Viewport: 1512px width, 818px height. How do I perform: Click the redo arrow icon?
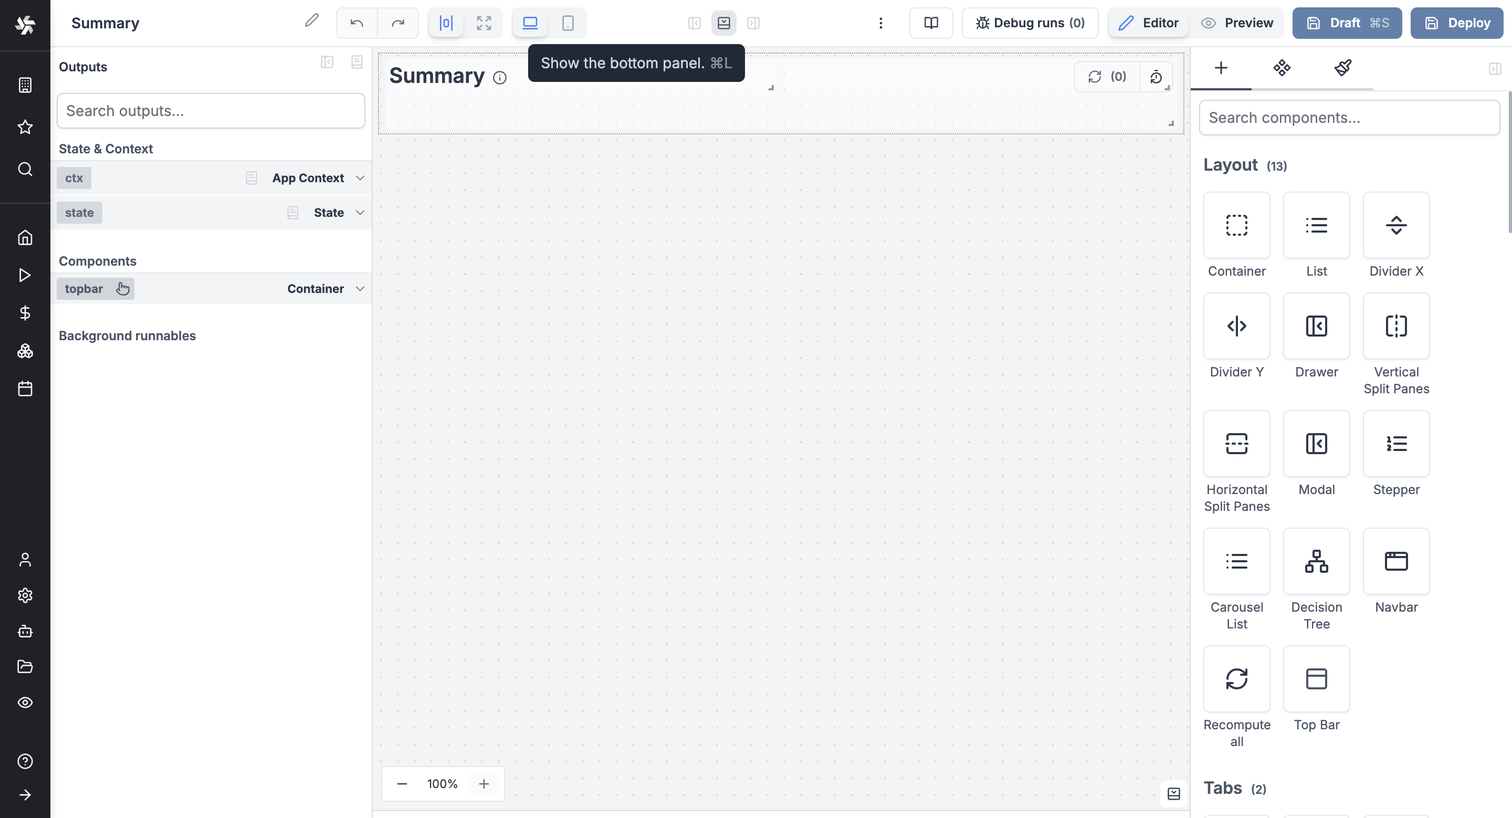tap(398, 23)
